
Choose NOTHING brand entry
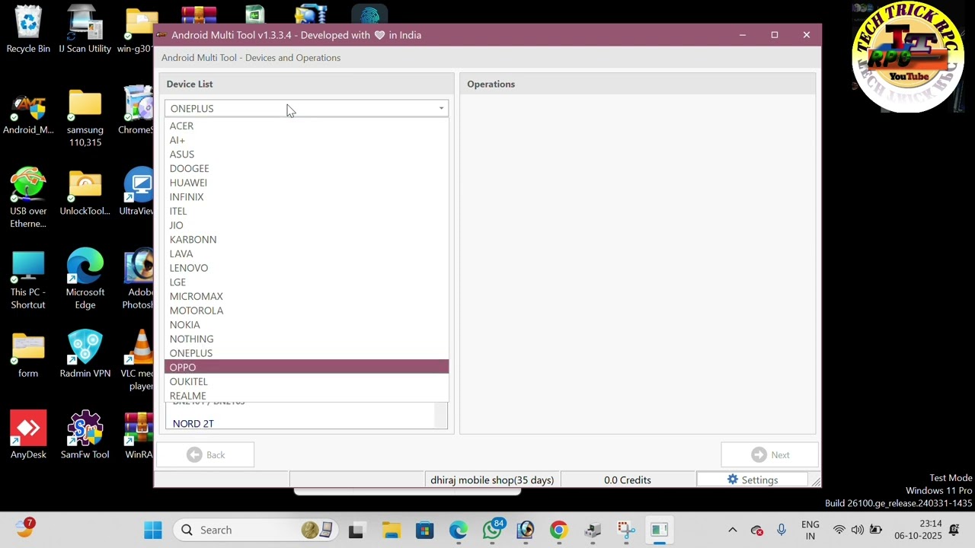coord(306,339)
